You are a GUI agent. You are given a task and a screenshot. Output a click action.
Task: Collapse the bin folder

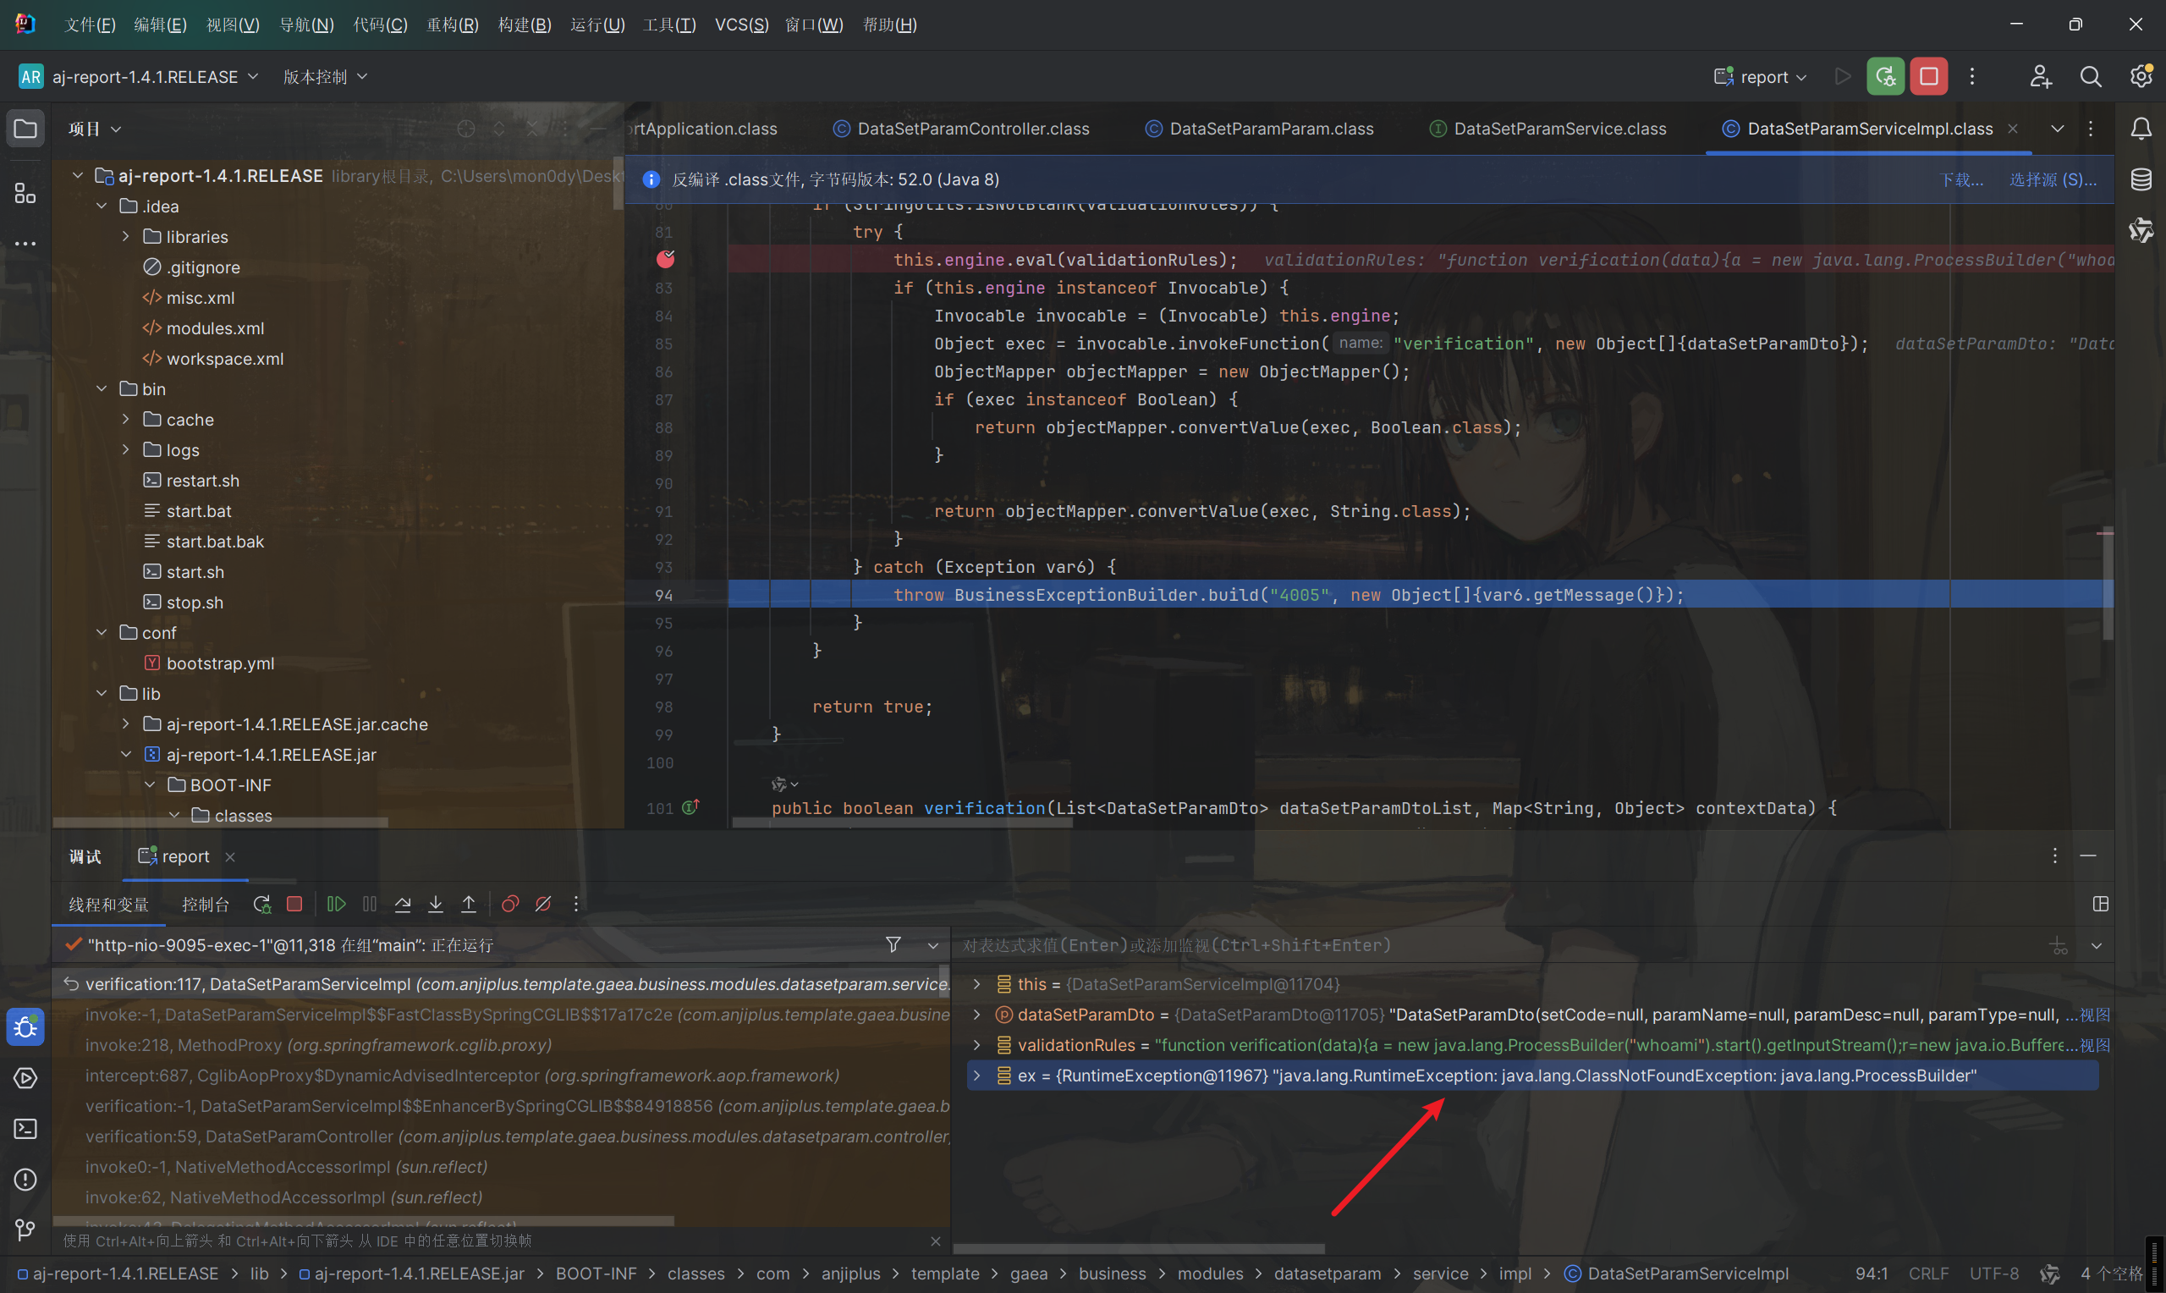(x=101, y=388)
